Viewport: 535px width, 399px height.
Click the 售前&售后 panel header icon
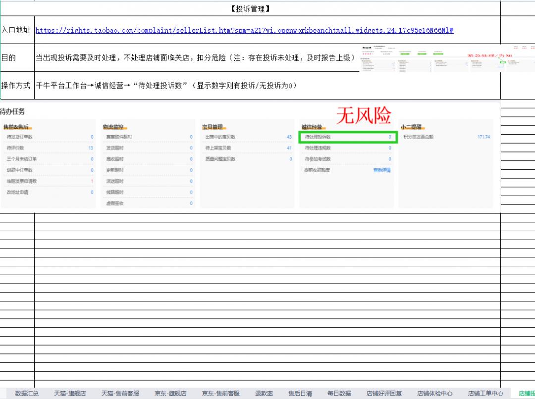pos(15,126)
